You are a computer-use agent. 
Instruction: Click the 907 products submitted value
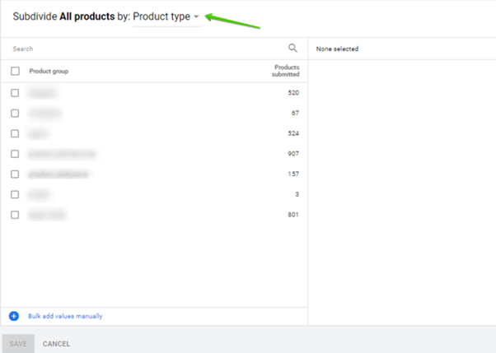click(293, 154)
